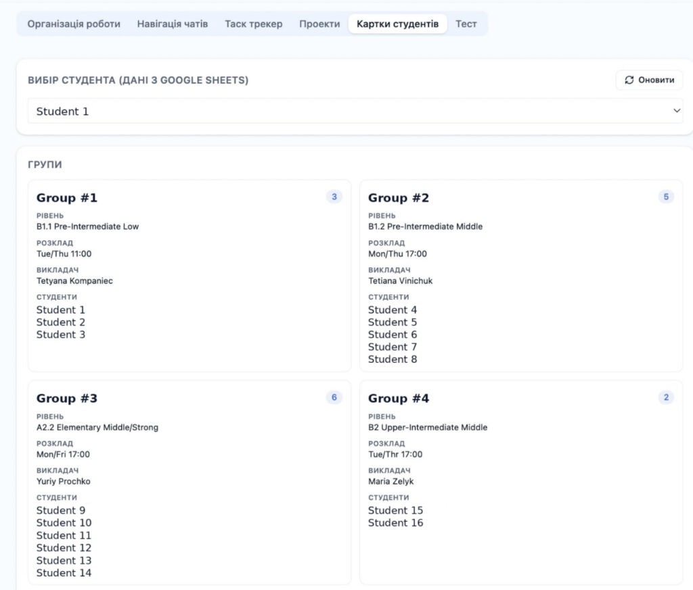693x590 pixels.
Task: Click the teacher name Yuriy Prochko
Action: point(63,481)
